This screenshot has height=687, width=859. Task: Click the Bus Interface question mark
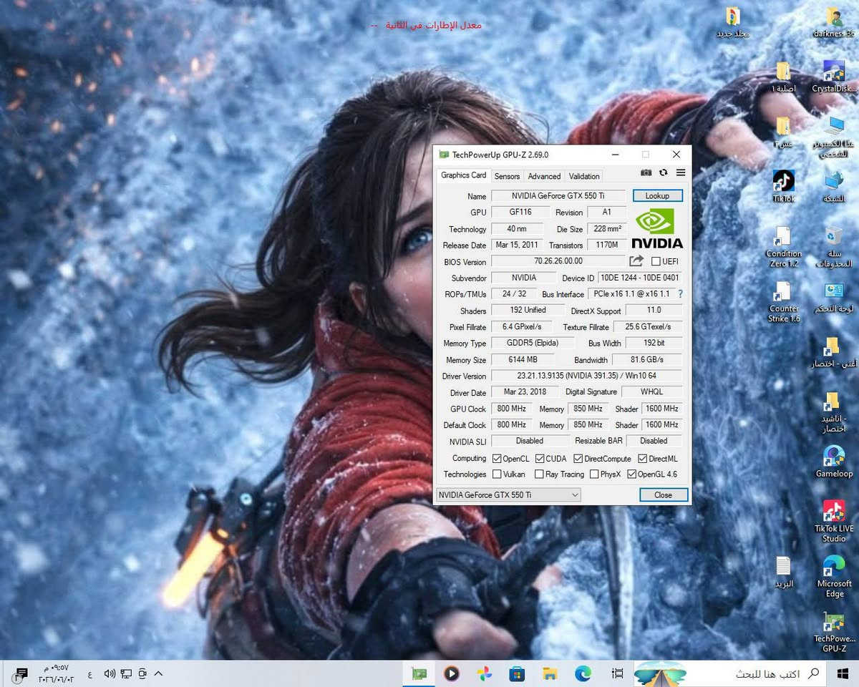pos(680,294)
